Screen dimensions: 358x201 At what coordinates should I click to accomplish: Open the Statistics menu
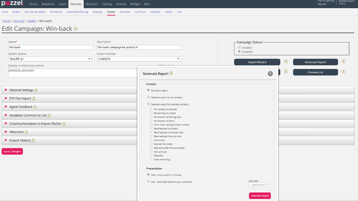pyautogui.click(x=92, y=4)
